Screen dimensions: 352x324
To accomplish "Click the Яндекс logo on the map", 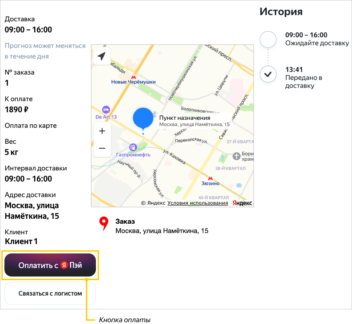I will pos(242,203).
